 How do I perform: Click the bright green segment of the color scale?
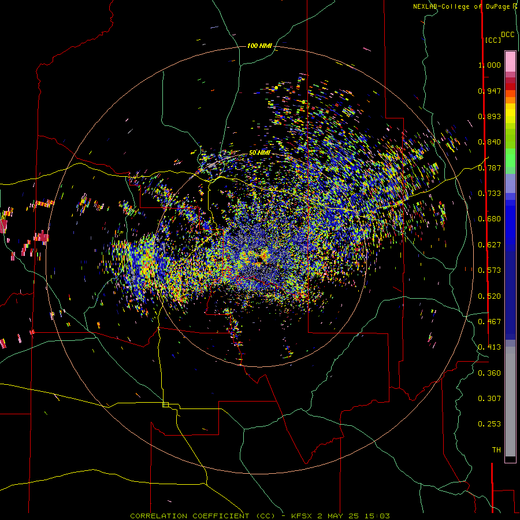510,158
